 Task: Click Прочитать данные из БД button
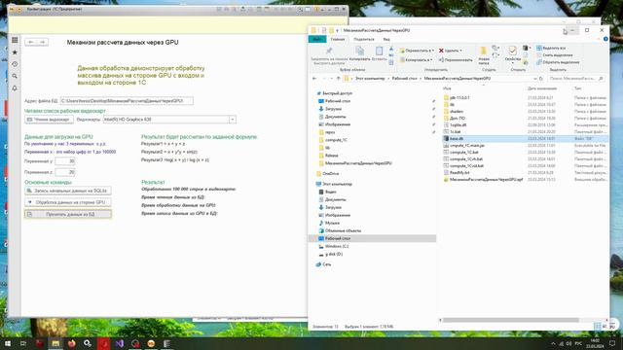click(68, 214)
